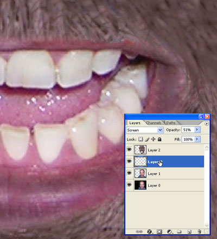Create a new layer group folder icon

(179, 231)
